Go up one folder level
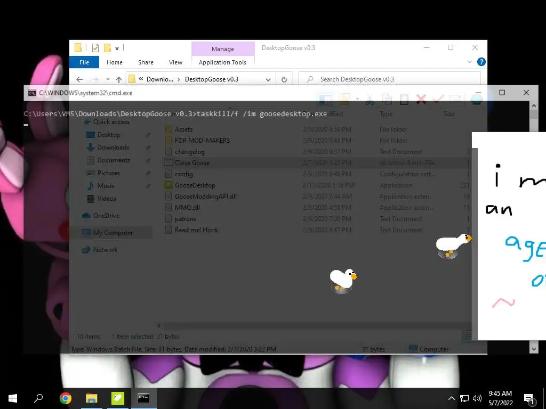546x409 pixels. (119, 80)
